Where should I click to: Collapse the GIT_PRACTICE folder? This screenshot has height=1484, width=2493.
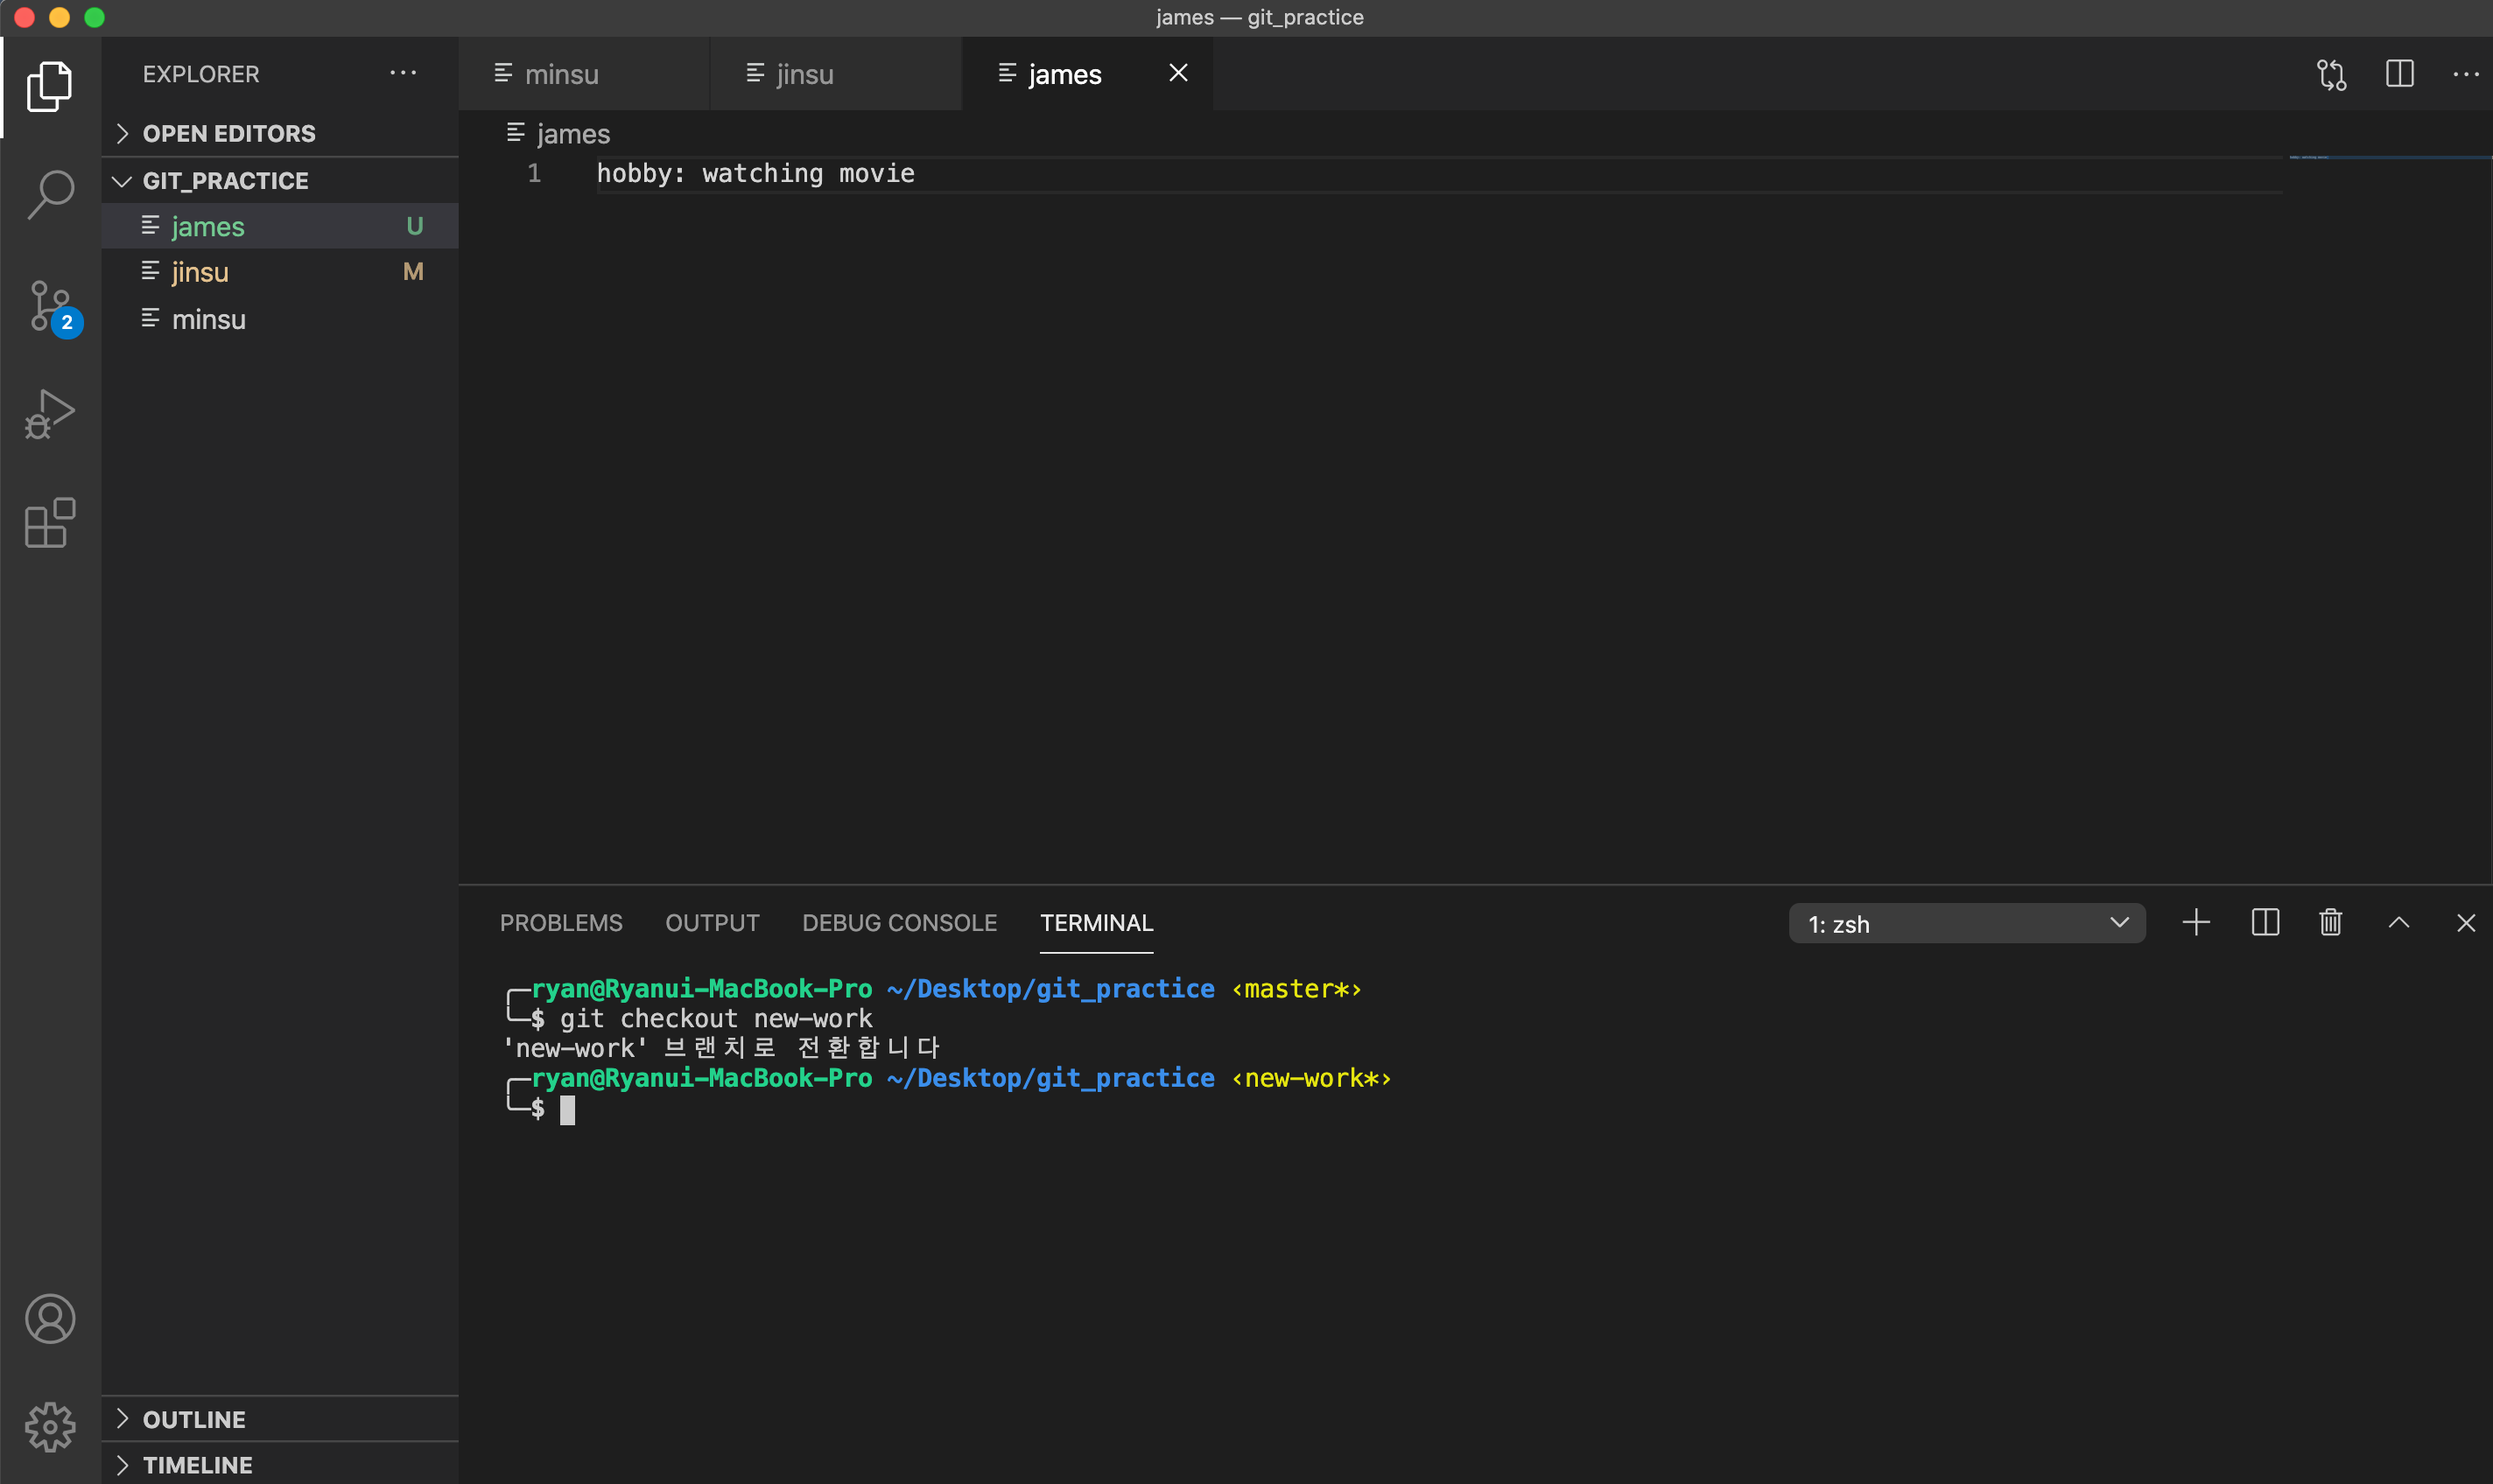pyautogui.click(x=225, y=181)
